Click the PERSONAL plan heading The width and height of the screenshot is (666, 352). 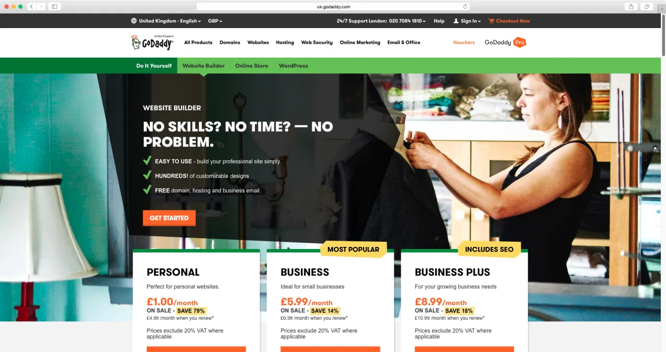click(173, 272)
